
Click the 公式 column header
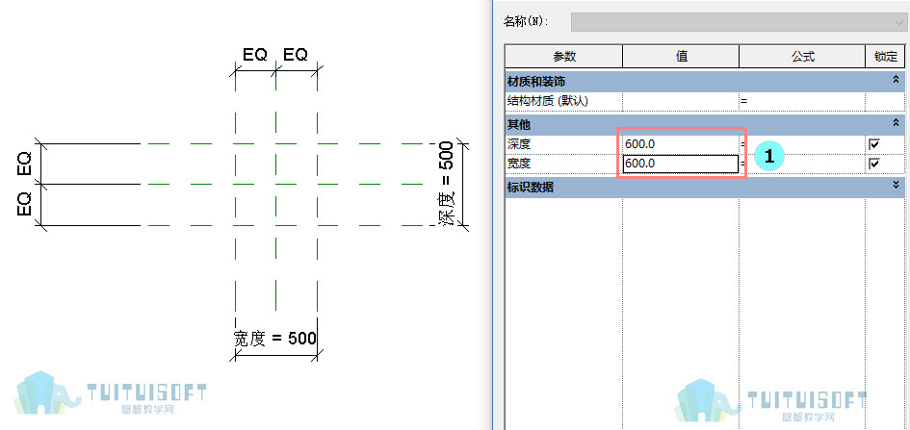pyautogui.click(x=802, y=56)
